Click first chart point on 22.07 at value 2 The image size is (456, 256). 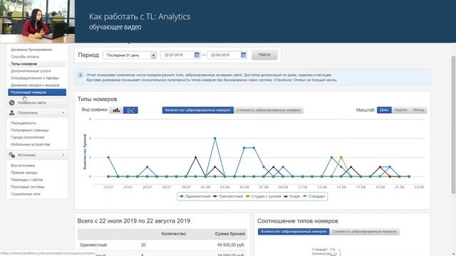(108, 157)
